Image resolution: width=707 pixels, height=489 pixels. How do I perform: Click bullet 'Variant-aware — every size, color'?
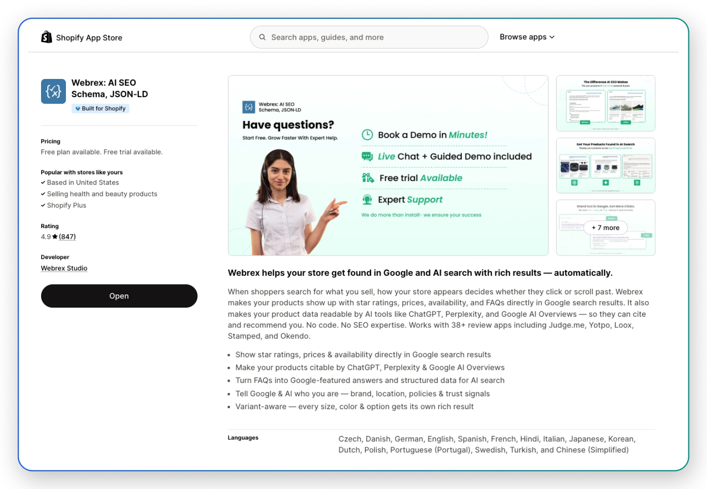(354, 406)
